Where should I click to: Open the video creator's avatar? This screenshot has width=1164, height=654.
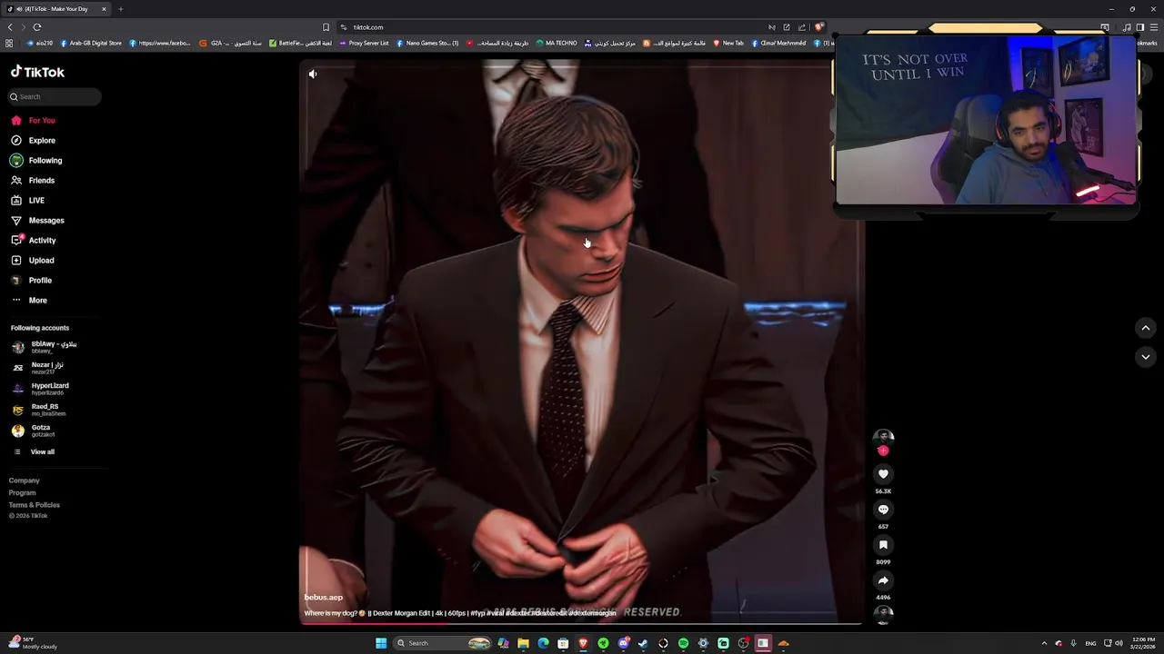883,438
